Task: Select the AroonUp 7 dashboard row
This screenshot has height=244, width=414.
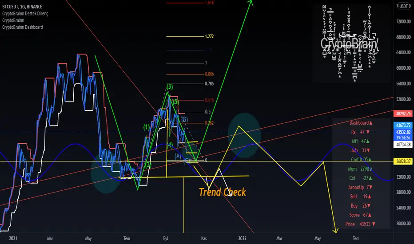Action: (360, 187)
